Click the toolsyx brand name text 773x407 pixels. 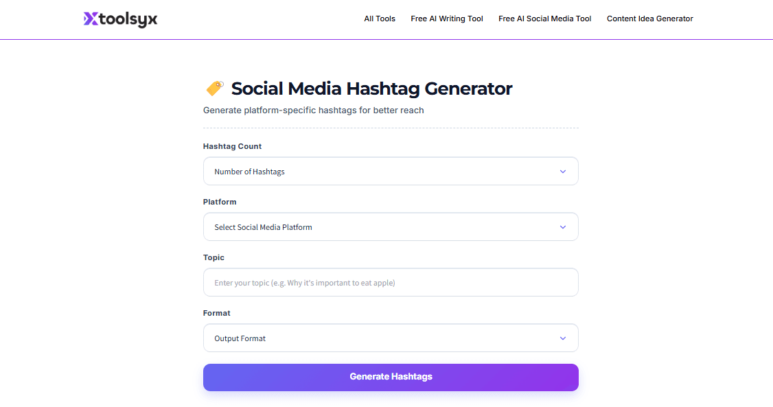point(129,19)
